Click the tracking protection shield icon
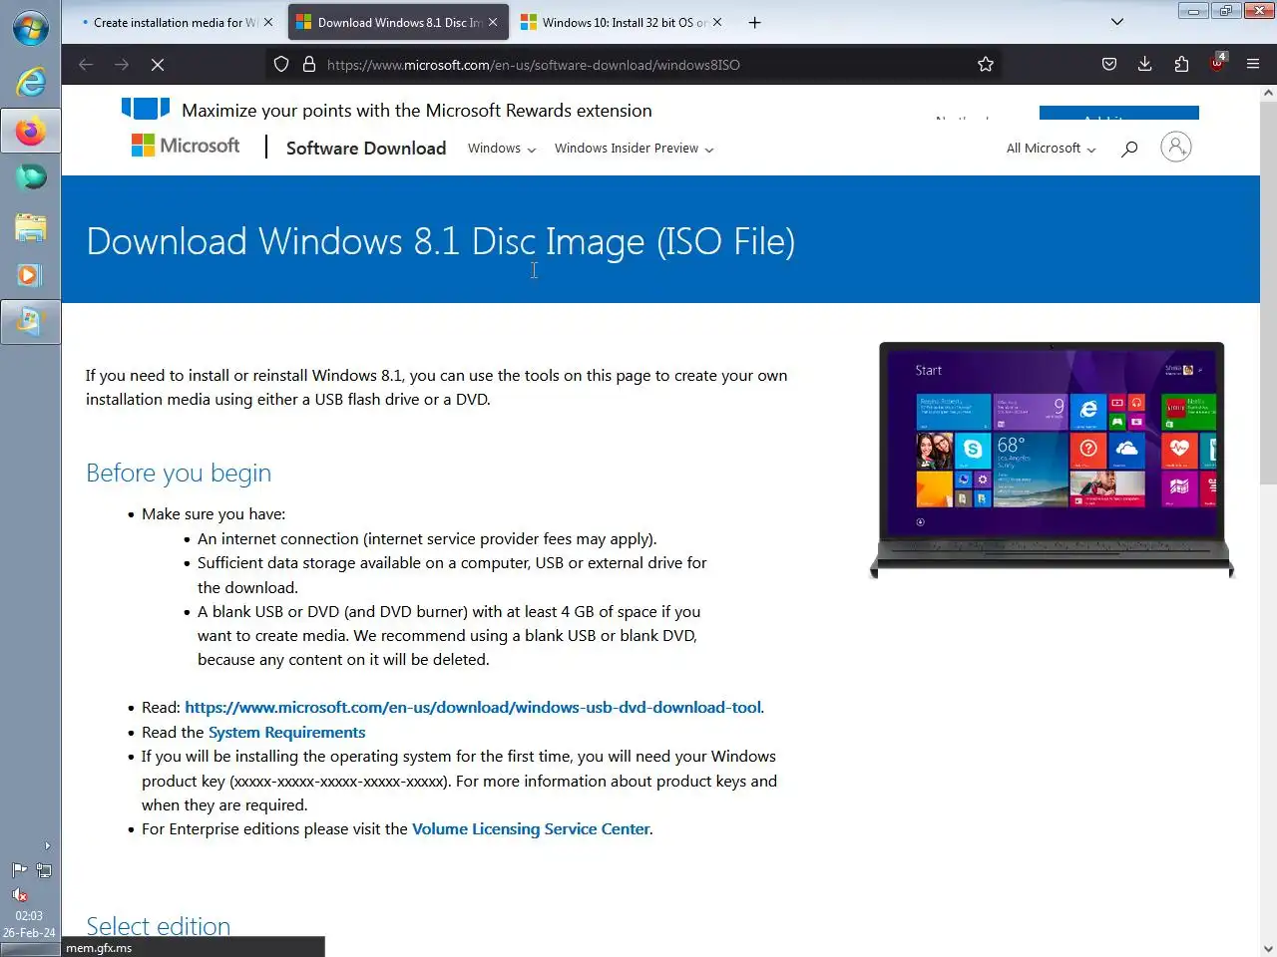 [281, 65]
